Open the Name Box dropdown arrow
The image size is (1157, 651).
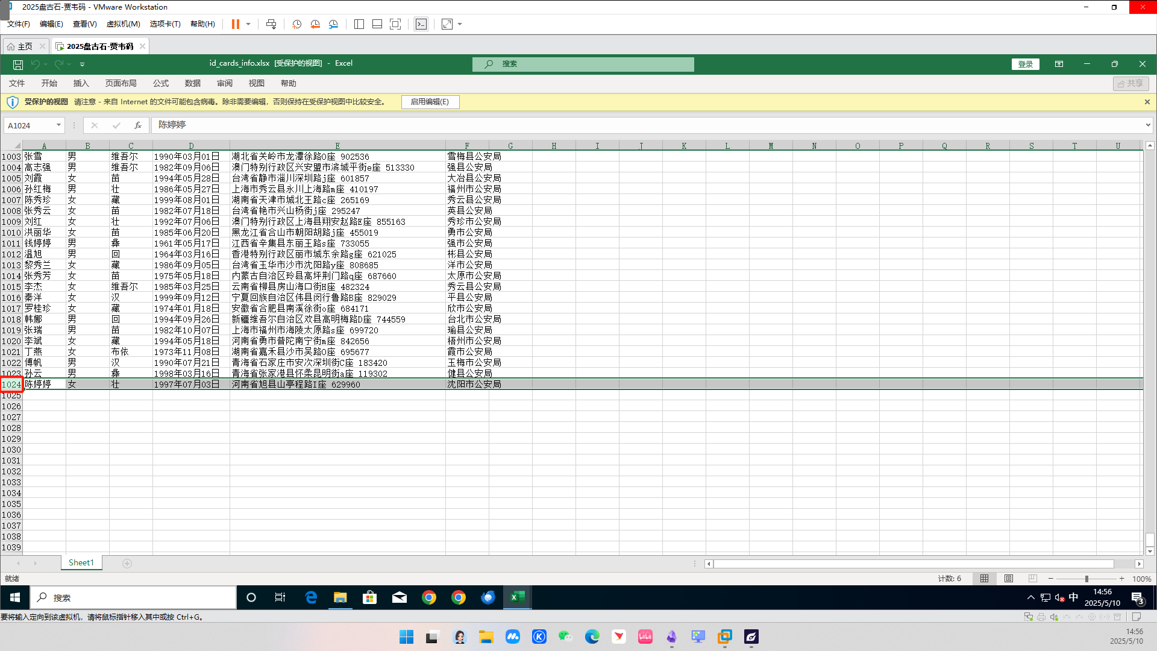click(58, 125)
